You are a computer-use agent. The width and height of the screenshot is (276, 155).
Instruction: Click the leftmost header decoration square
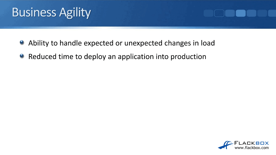click(208, 13)
